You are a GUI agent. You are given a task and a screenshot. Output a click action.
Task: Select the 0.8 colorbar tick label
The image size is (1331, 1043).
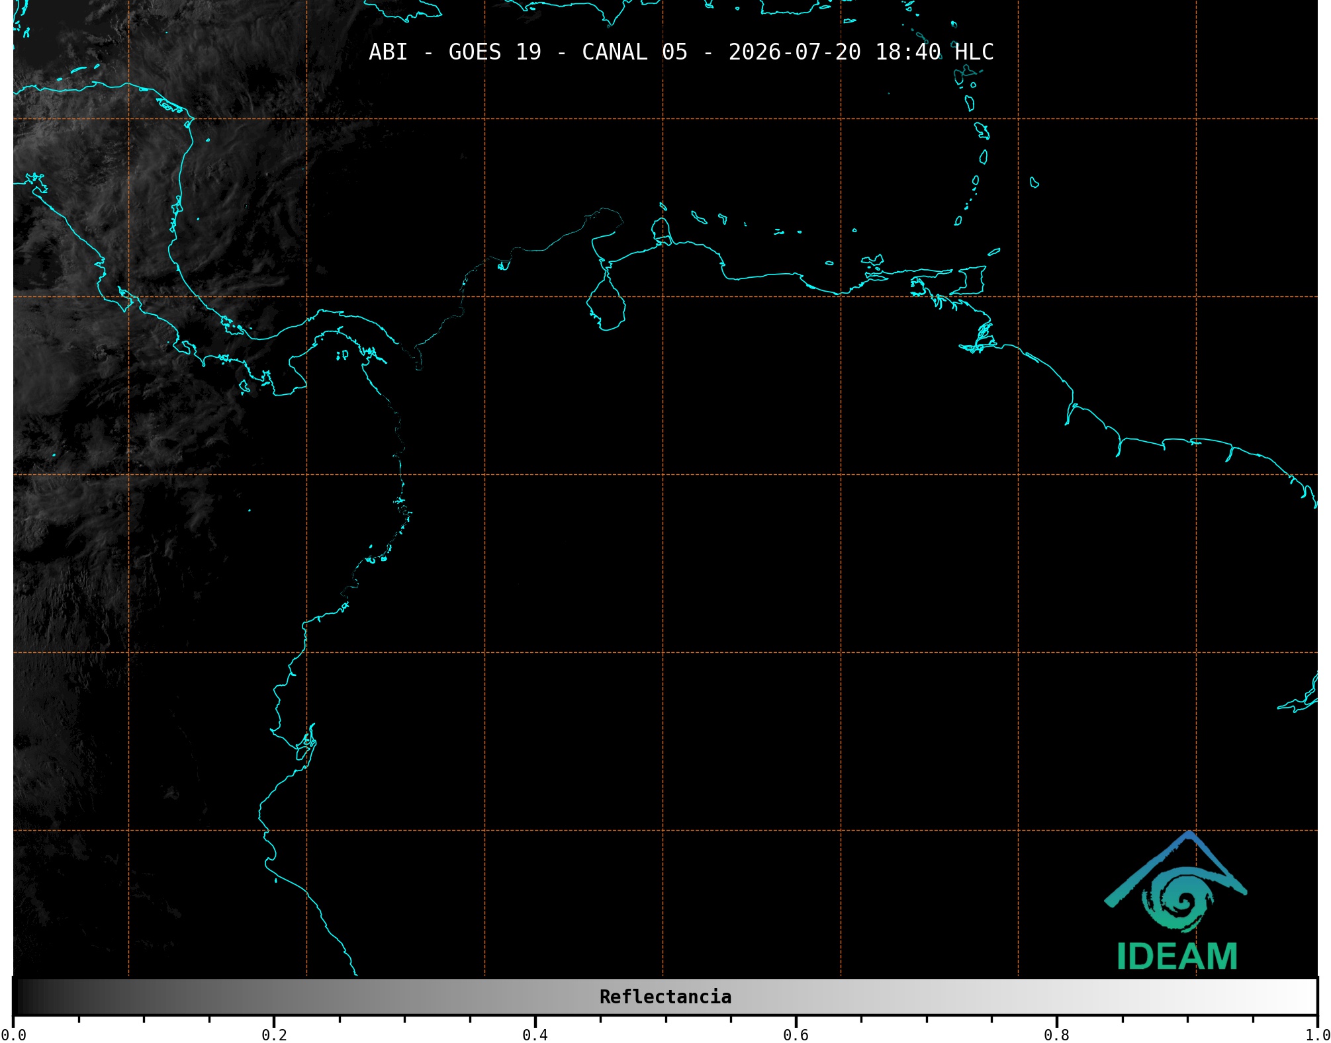tap(1056, 1035)
